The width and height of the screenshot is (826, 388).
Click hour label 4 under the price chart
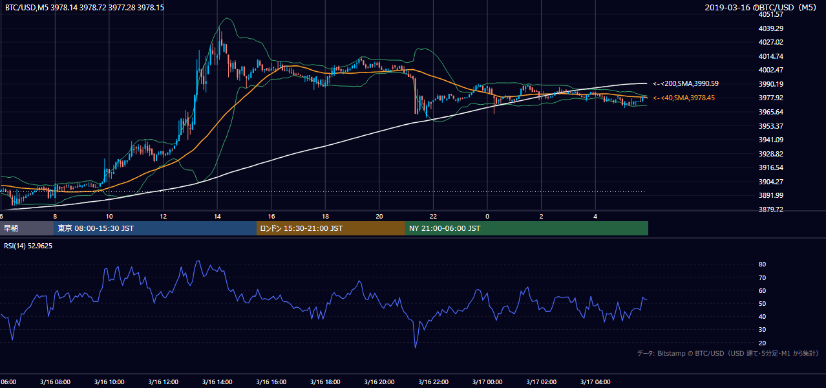[596, 216]
